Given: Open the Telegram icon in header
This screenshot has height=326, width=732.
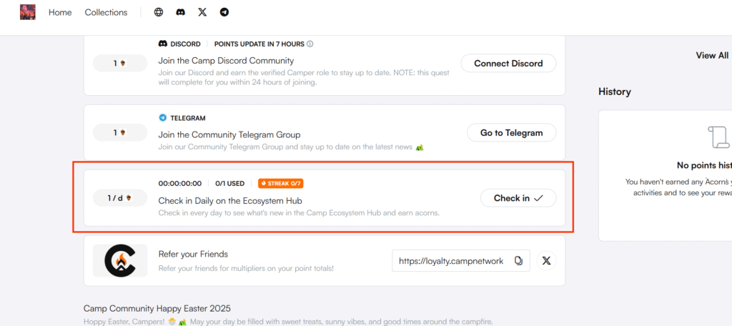Looking at the screenshot, I should [x=224, y=13].
